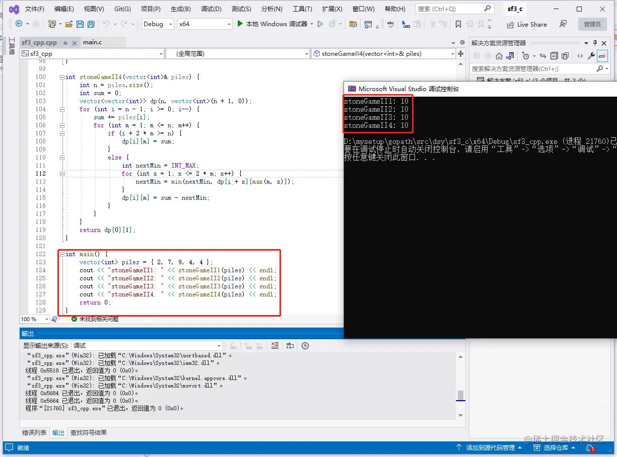The height and width of the screenshot is (457, 617).
Task: Click the clear all output icon
Action: (275, 346)
